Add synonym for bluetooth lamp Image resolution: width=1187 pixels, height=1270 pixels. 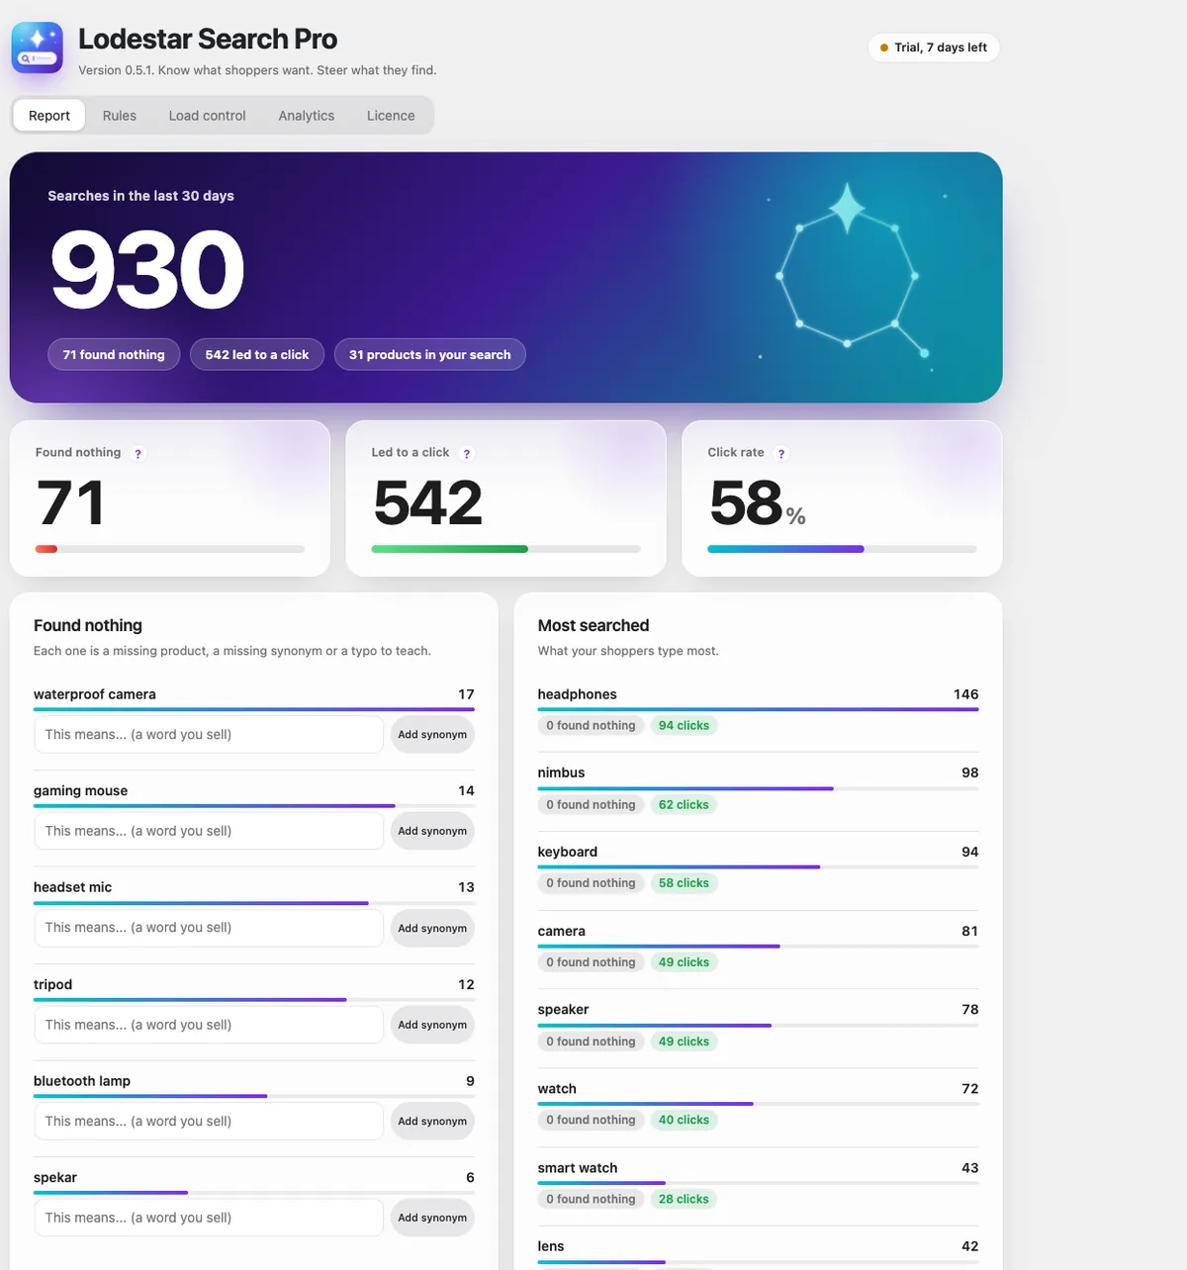click(432, 1121)
